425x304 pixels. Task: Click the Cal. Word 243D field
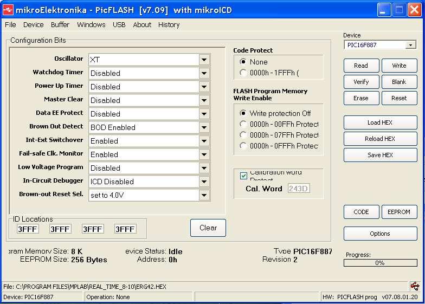(299, 189)
